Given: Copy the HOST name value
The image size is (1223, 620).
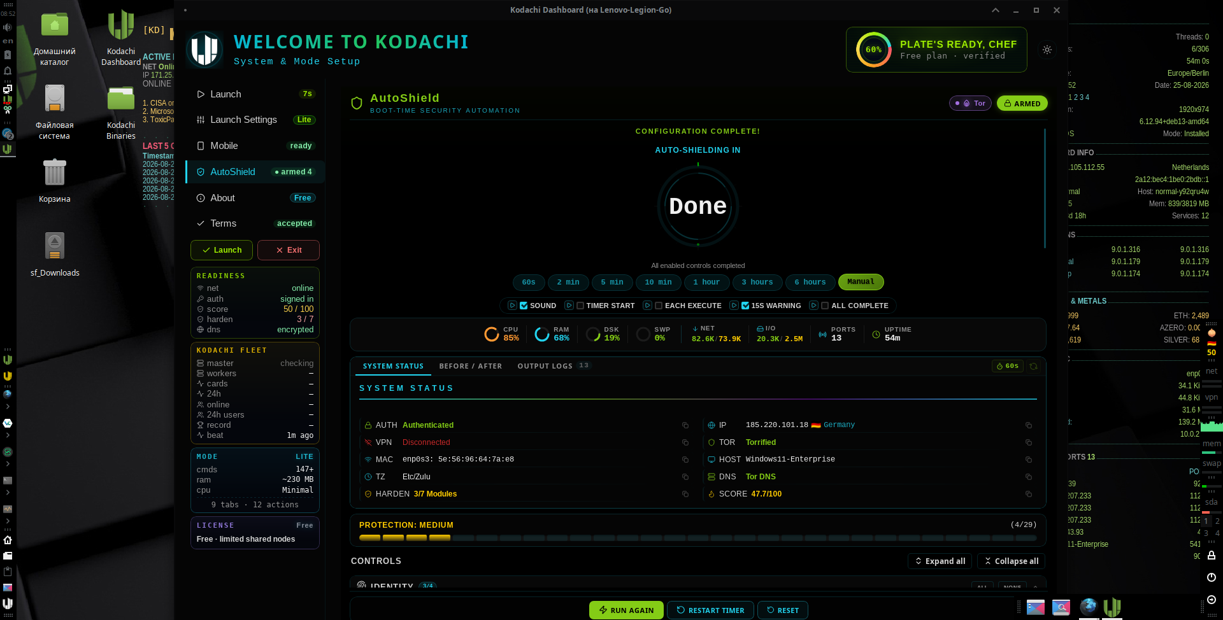Looking at the screenshot, I should pyautogui.click(x=1029, y=460).
